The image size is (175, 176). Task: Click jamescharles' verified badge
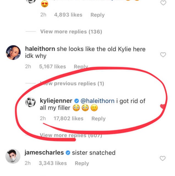coord(68,153)
